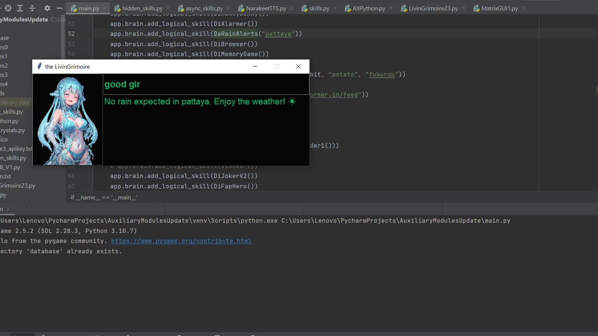The image size is (598, 336).
Task: Switch to the skills.py tab
Action: pyautogui.click(x=319, y=8)
